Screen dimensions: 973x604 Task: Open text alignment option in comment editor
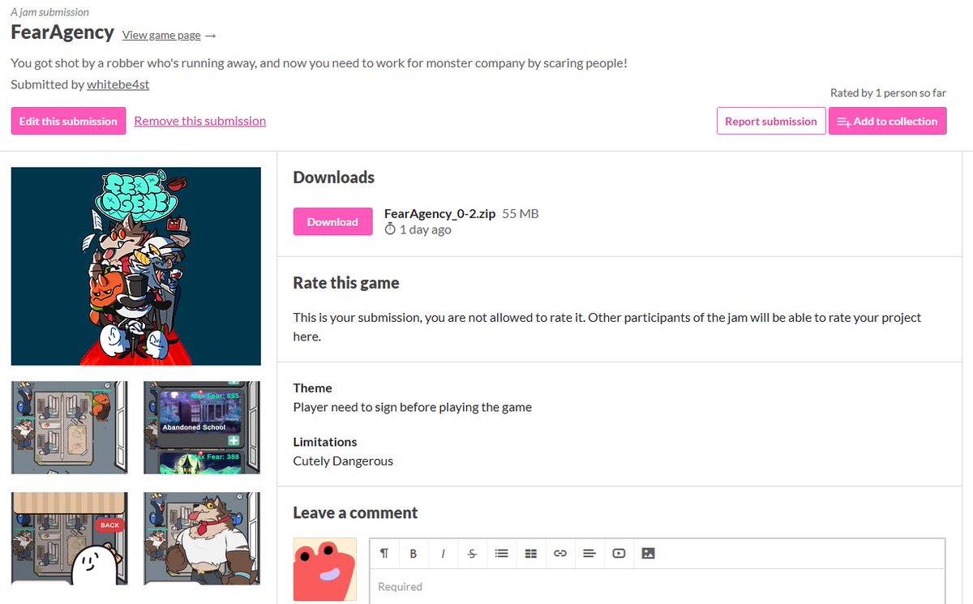click(589, 553)
